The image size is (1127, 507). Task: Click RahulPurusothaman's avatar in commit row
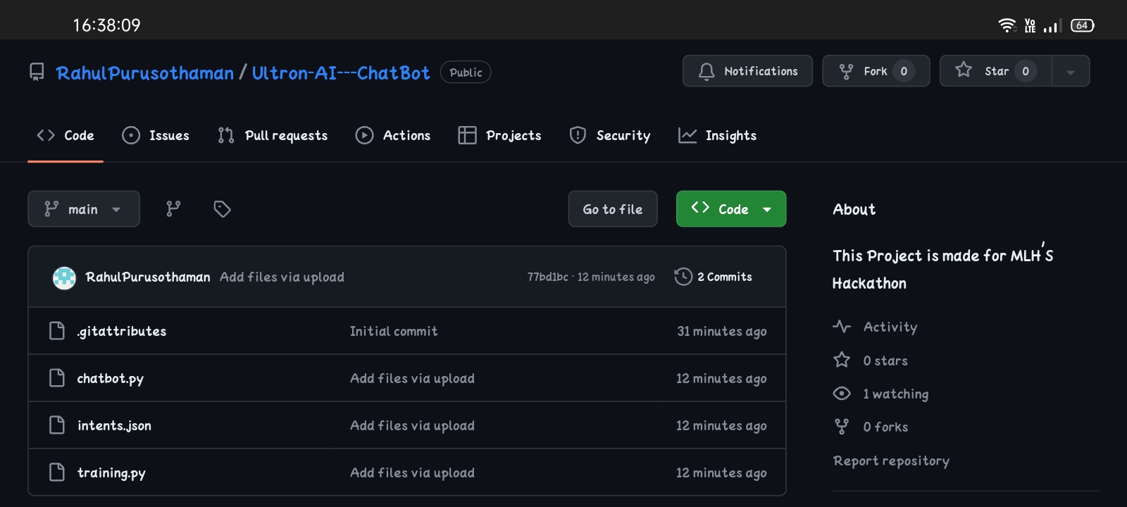(x=64, y=277)
